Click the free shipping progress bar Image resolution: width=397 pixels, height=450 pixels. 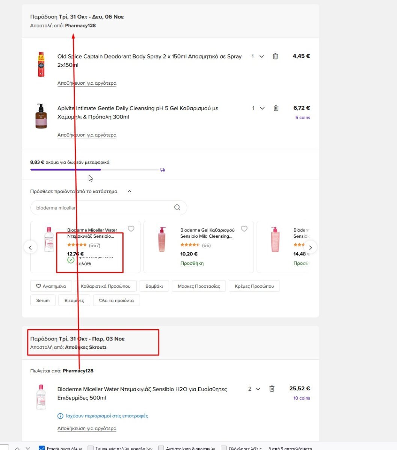click(95, 169)
